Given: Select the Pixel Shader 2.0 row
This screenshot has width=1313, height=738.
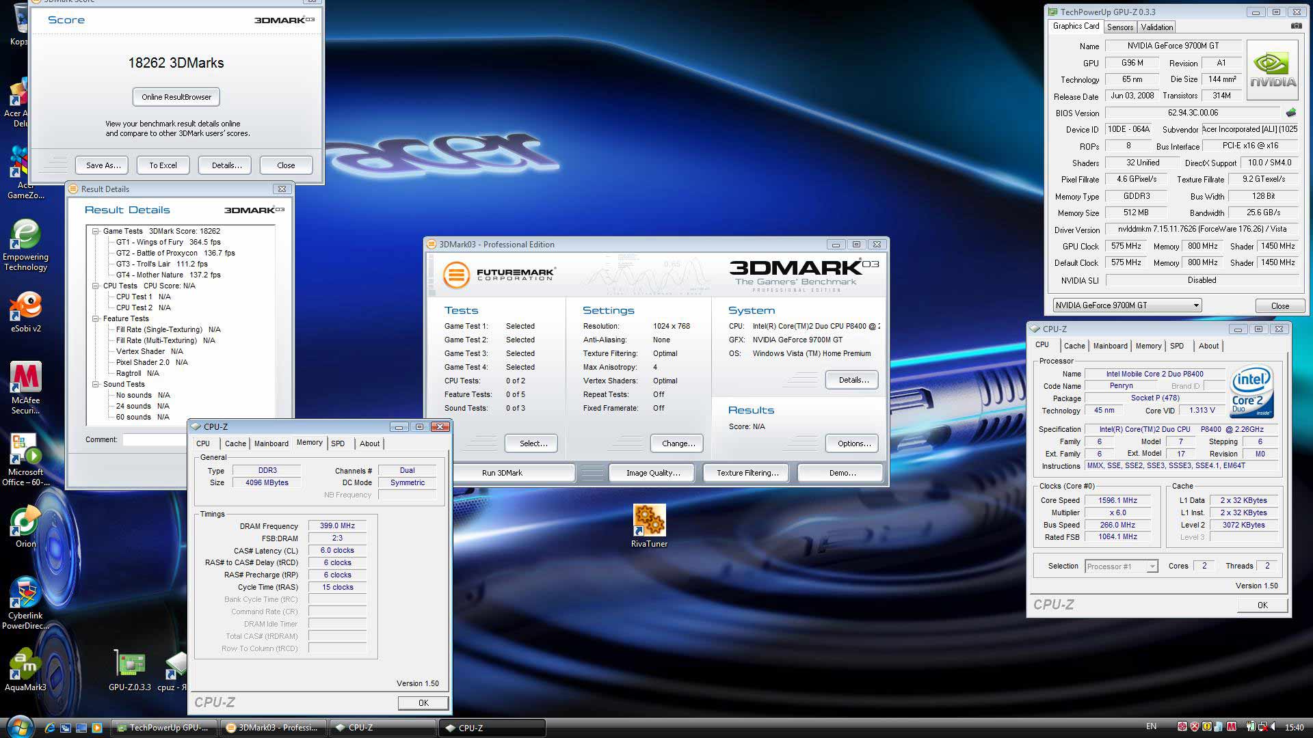Looking at the screenshot, I should click(x=152, y=362).
